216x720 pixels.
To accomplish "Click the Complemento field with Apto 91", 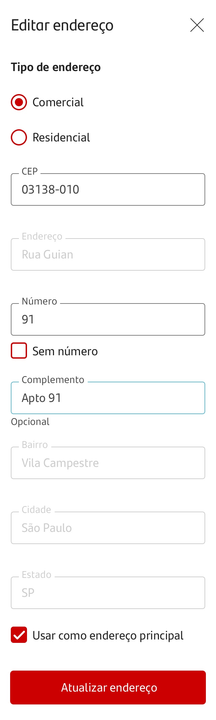I will click(108, 398).
